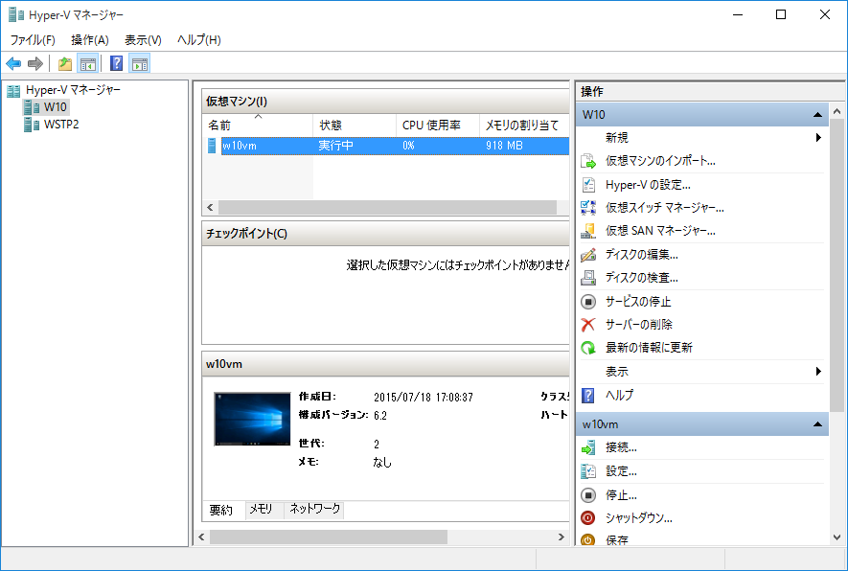Click the 実行中 state cell for w10vm
This screenshot has width=848, height=571.
(x=336, y=146)
